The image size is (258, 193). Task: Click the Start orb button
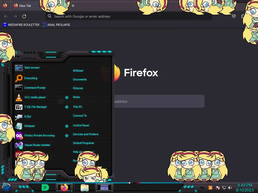pyautogui.click(x=7, y=187)
